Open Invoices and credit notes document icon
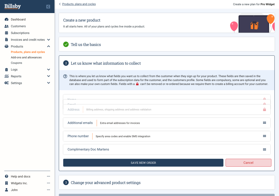Image resolution: width=279 pixels, height=196 pixels. click(6, 39)
